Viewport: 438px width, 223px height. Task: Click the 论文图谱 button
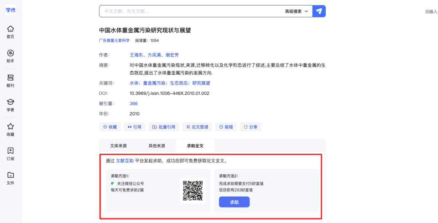pos(197,127)
